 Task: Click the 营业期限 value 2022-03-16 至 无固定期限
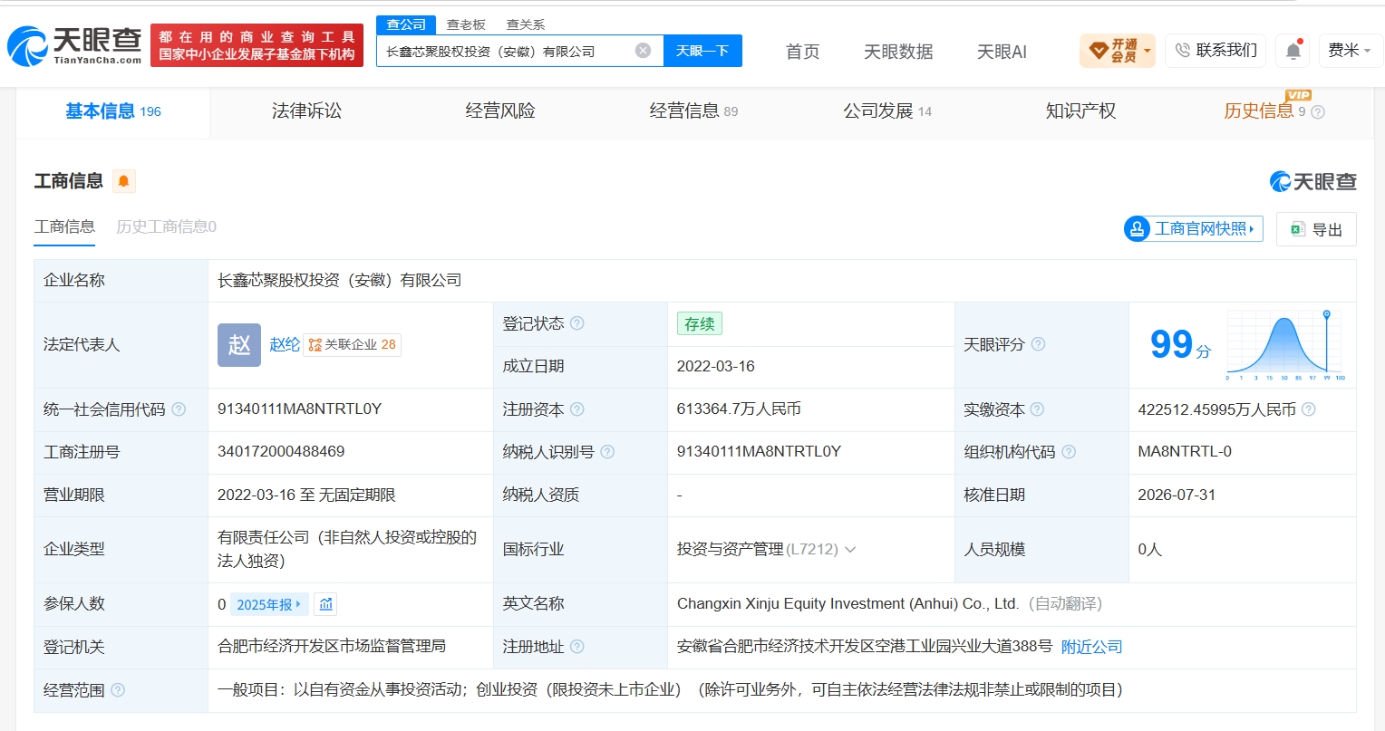[306, 495]
